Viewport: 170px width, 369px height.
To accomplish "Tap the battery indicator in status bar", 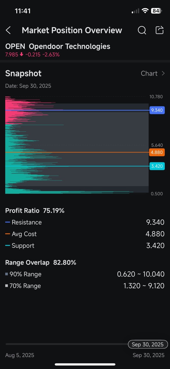I will tap(156, 11).
